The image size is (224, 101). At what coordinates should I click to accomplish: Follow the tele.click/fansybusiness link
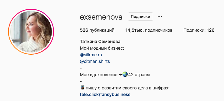point(105,94)
